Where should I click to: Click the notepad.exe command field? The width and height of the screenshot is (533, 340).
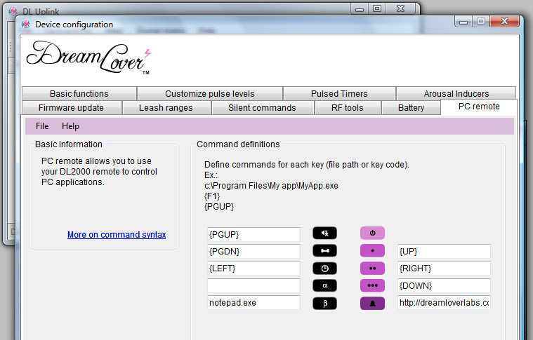[x=254, y=303]
